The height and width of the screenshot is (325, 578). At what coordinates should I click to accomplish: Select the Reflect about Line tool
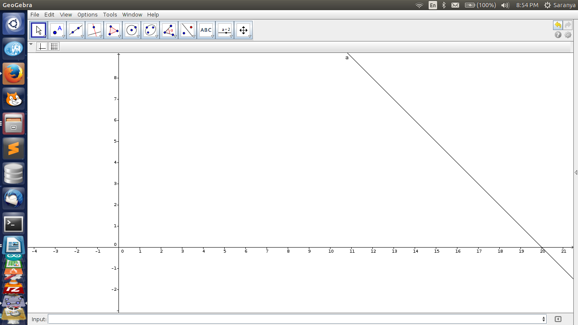click(187, 30)
